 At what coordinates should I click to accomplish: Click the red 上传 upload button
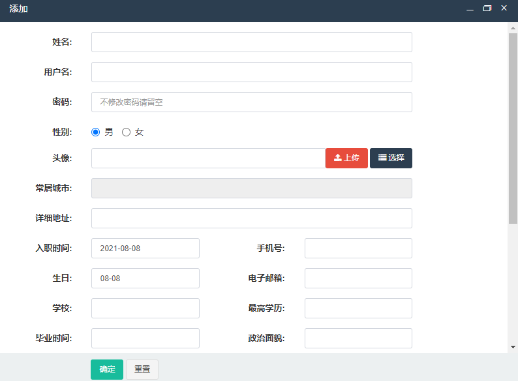(x=346, y=158)
